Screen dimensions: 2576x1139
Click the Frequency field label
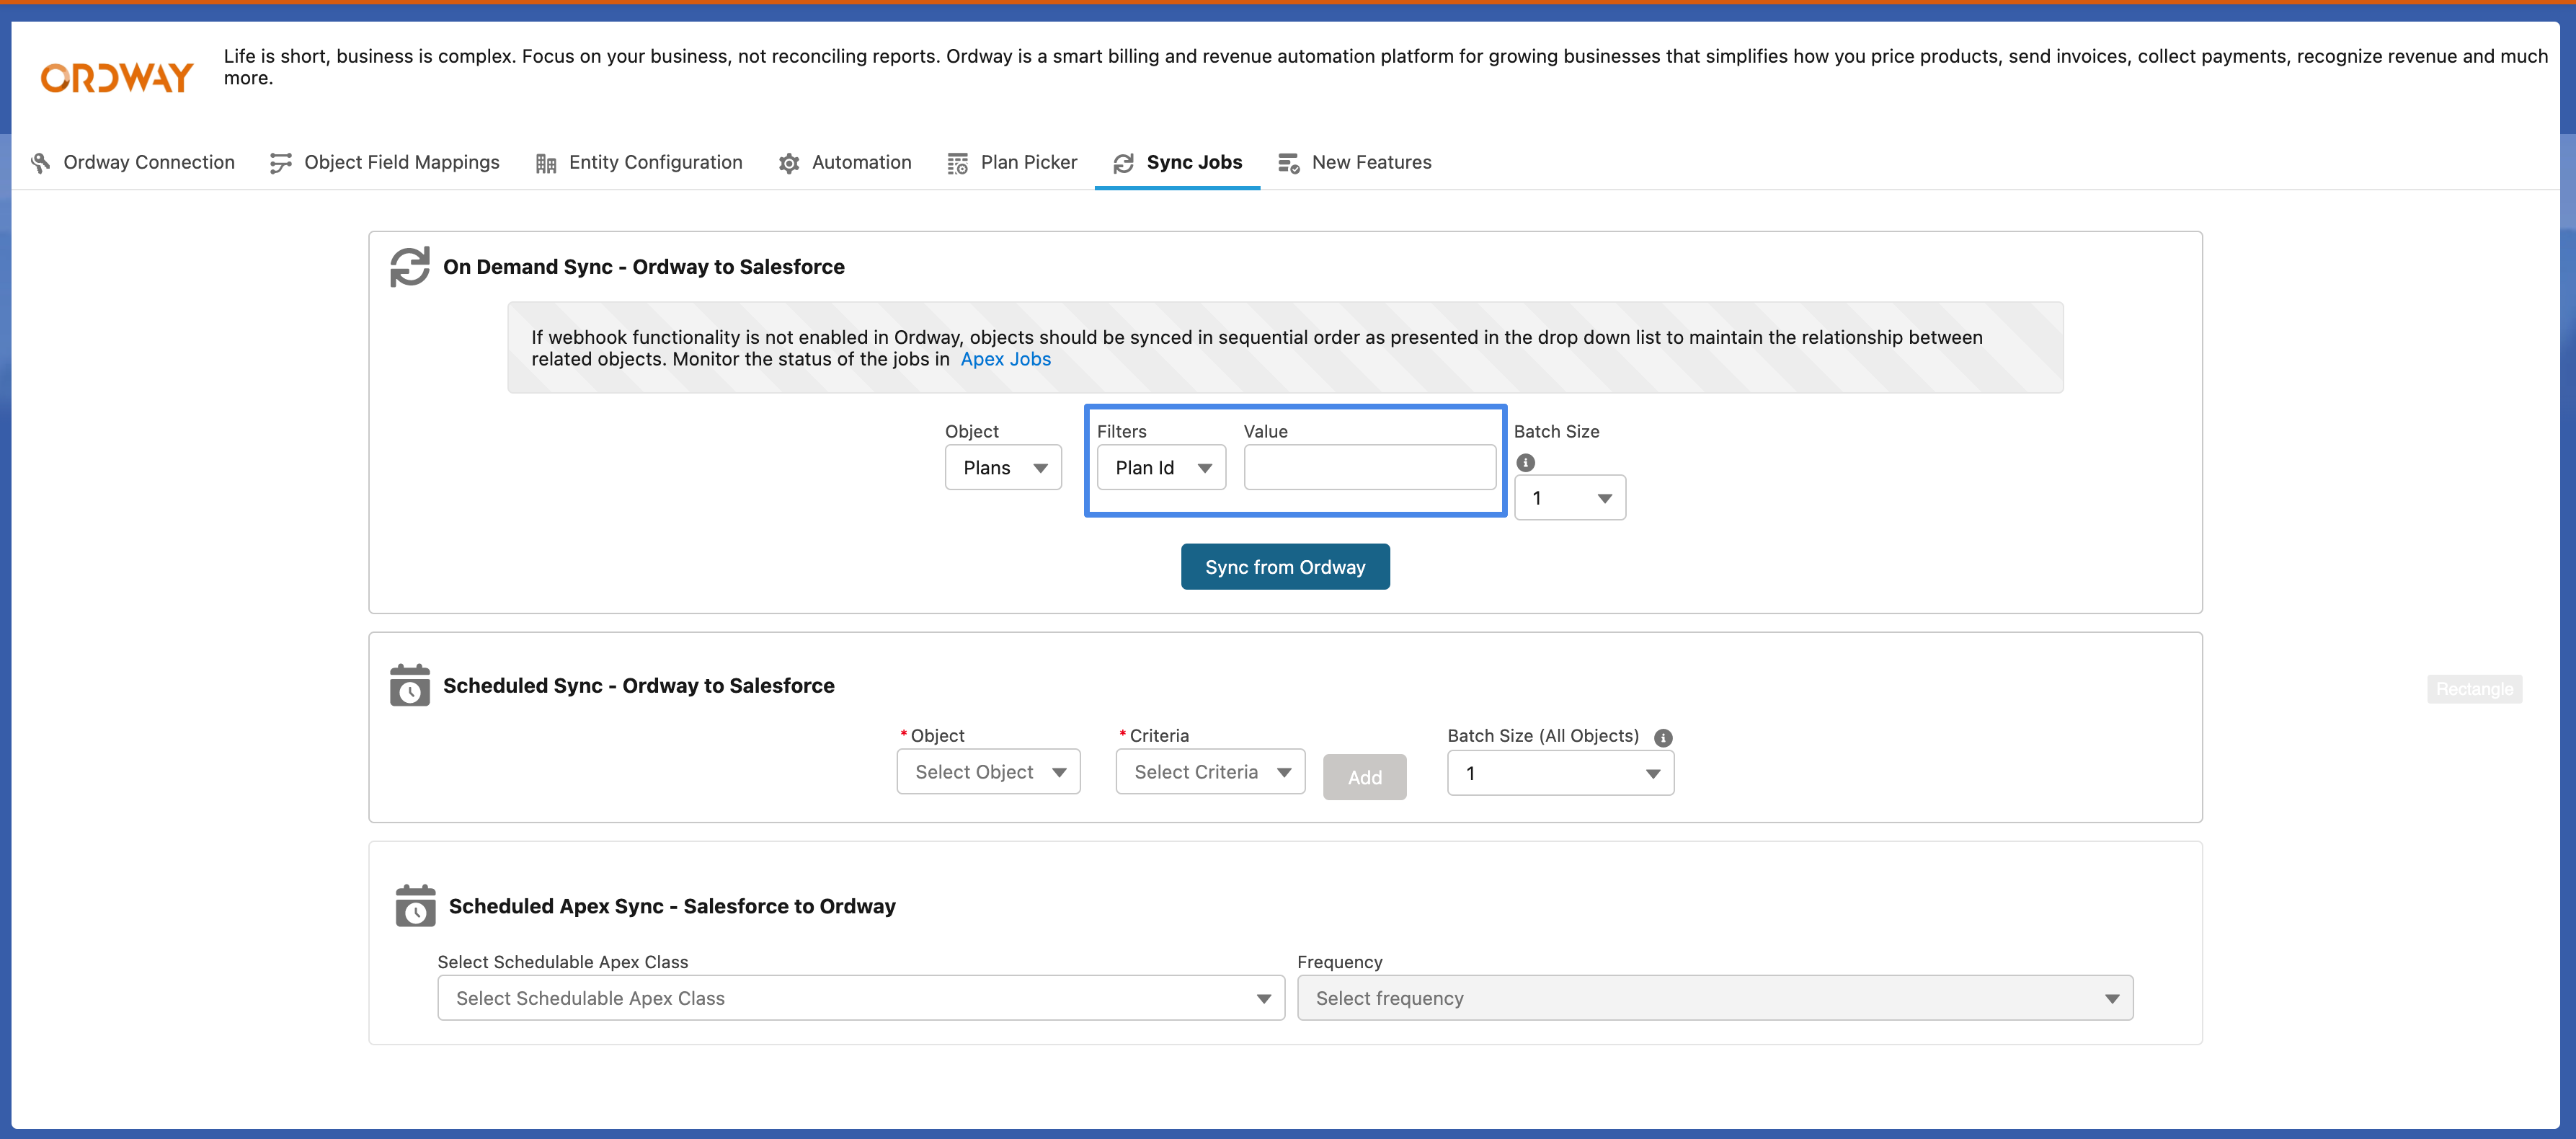coord(1339,962)
